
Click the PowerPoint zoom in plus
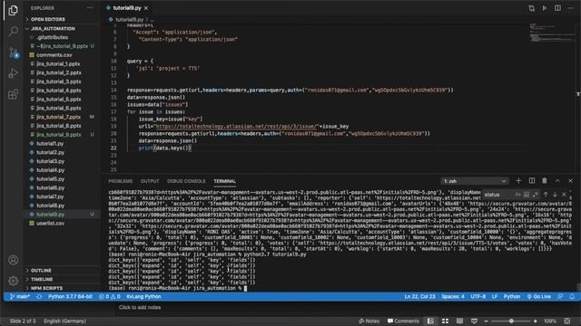pos(535,321)
